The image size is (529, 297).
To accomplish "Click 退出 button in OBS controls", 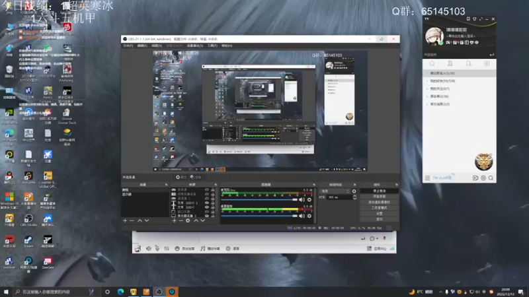I will pyautogui.click(x=379, y=219).
